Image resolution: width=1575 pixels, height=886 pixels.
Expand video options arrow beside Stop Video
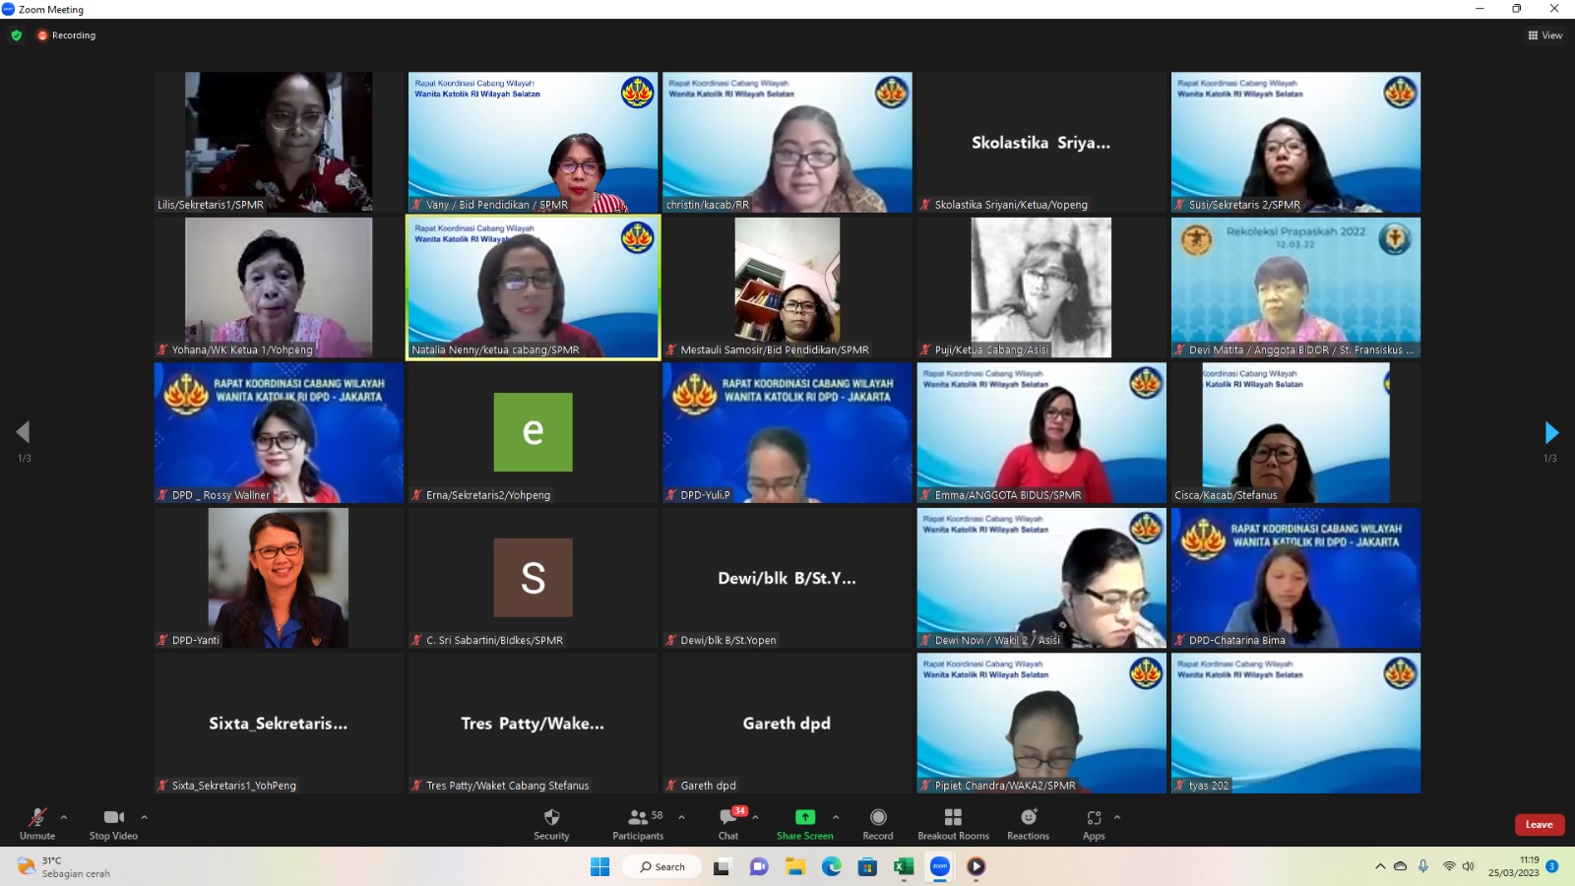coord(144,817)
